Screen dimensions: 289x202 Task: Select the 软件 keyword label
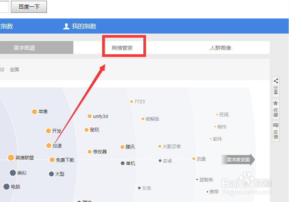pyautogui.click(x=218, y=139)
